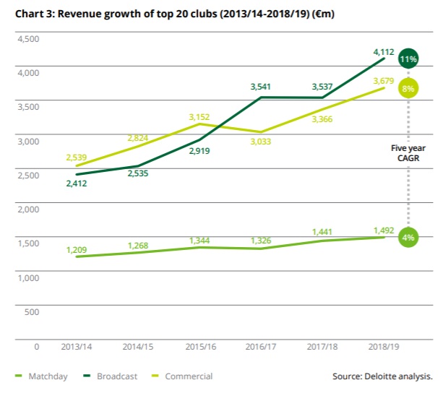The width and height of the screenshot is (443, 393).
Task: Click the 1,492 Matchday data label
Action: (x=383, y=231)
